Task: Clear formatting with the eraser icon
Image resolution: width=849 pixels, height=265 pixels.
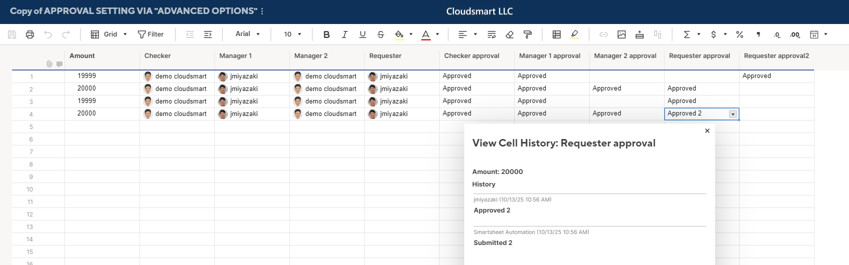Action: tap(510, 34)
